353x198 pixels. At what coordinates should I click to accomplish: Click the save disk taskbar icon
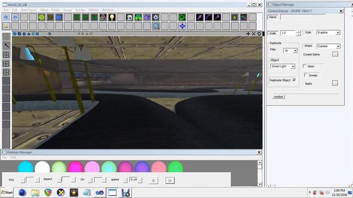tap(126, 193)
